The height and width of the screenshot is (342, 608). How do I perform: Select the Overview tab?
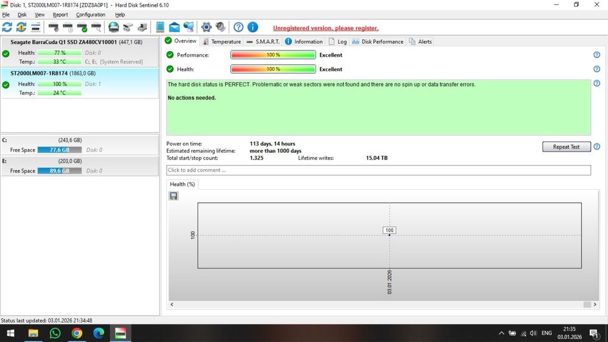pyautogui.click(x=181, y=41)
